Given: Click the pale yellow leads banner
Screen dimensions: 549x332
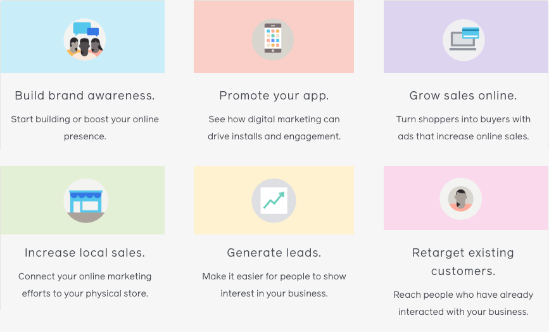Looking at the screenshot, I should tap(274, 200).
